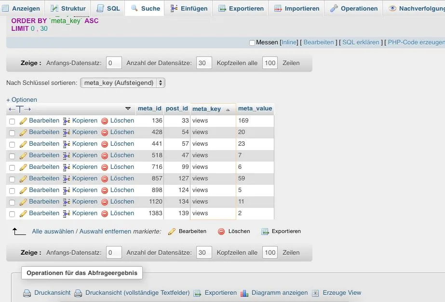The height and width of the screenshot is (302, 445).
Task: Select the checkbox for meta_id 898 row
Action: click(x=12, y=191)
